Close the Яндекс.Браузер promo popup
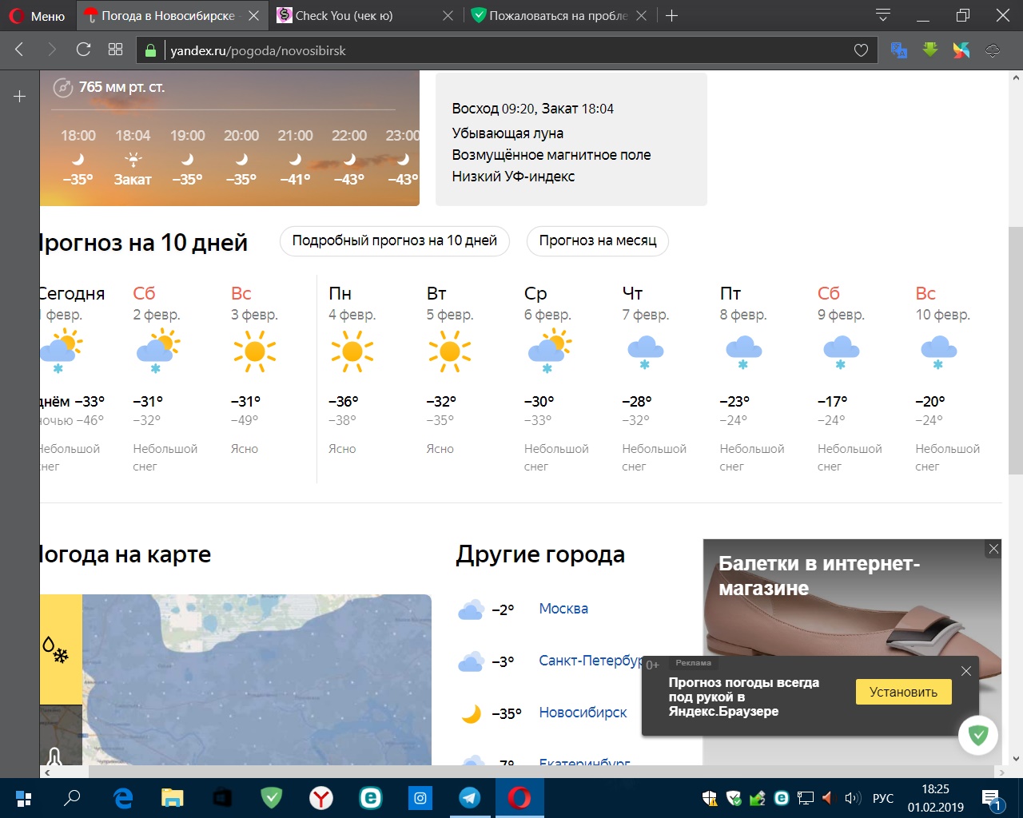 (x=965, y=671)
